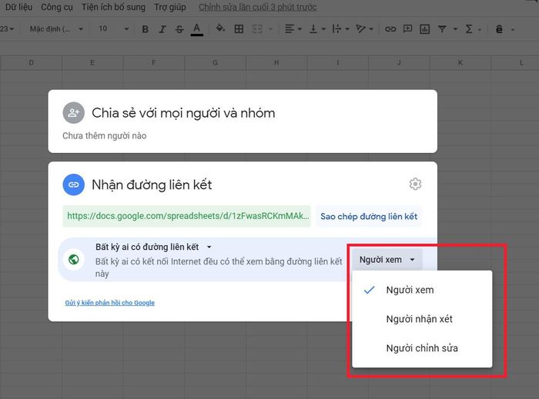Image resolution: width=539 pixels, height=399 pixels.
Task: Expand 'Bất kỳ ai có đường liên kết' dropdown
Action: coord(153,247)
